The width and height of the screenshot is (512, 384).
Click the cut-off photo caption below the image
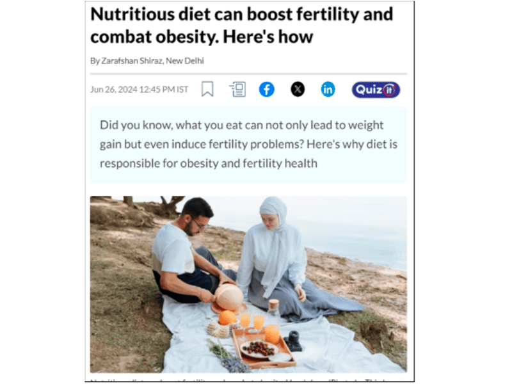coord(248,380)
